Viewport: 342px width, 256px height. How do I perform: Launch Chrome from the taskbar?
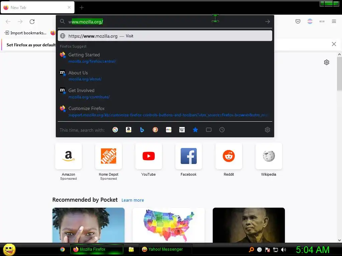pos(62,249)
